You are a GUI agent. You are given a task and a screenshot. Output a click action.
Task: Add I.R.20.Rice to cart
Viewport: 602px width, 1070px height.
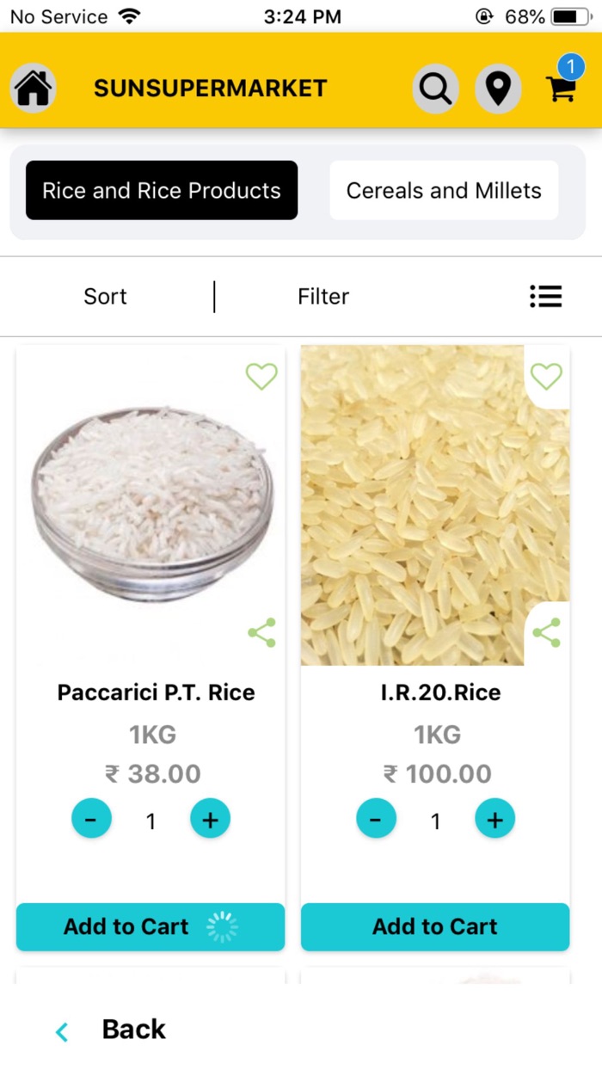(x=434, y=926)
